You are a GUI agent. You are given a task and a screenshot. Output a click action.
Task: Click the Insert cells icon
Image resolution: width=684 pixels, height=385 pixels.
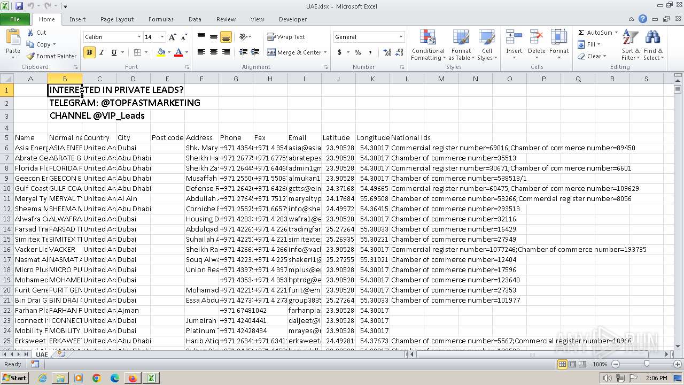[514, 38]
